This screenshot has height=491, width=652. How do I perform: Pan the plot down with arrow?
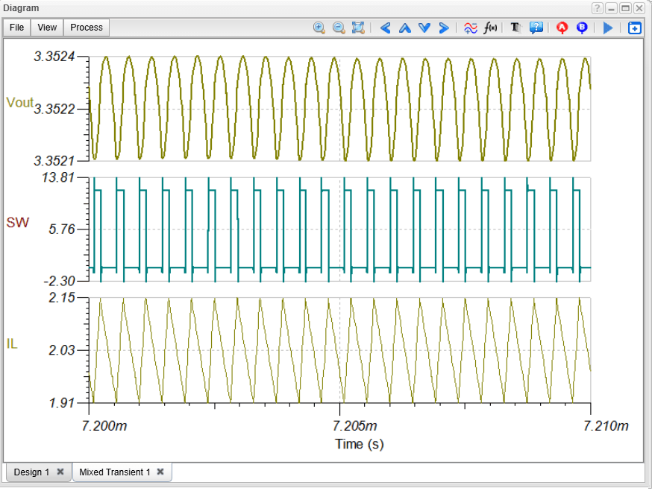424,28
